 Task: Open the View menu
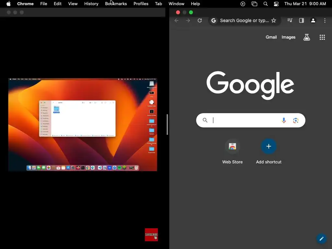[73, 4]
